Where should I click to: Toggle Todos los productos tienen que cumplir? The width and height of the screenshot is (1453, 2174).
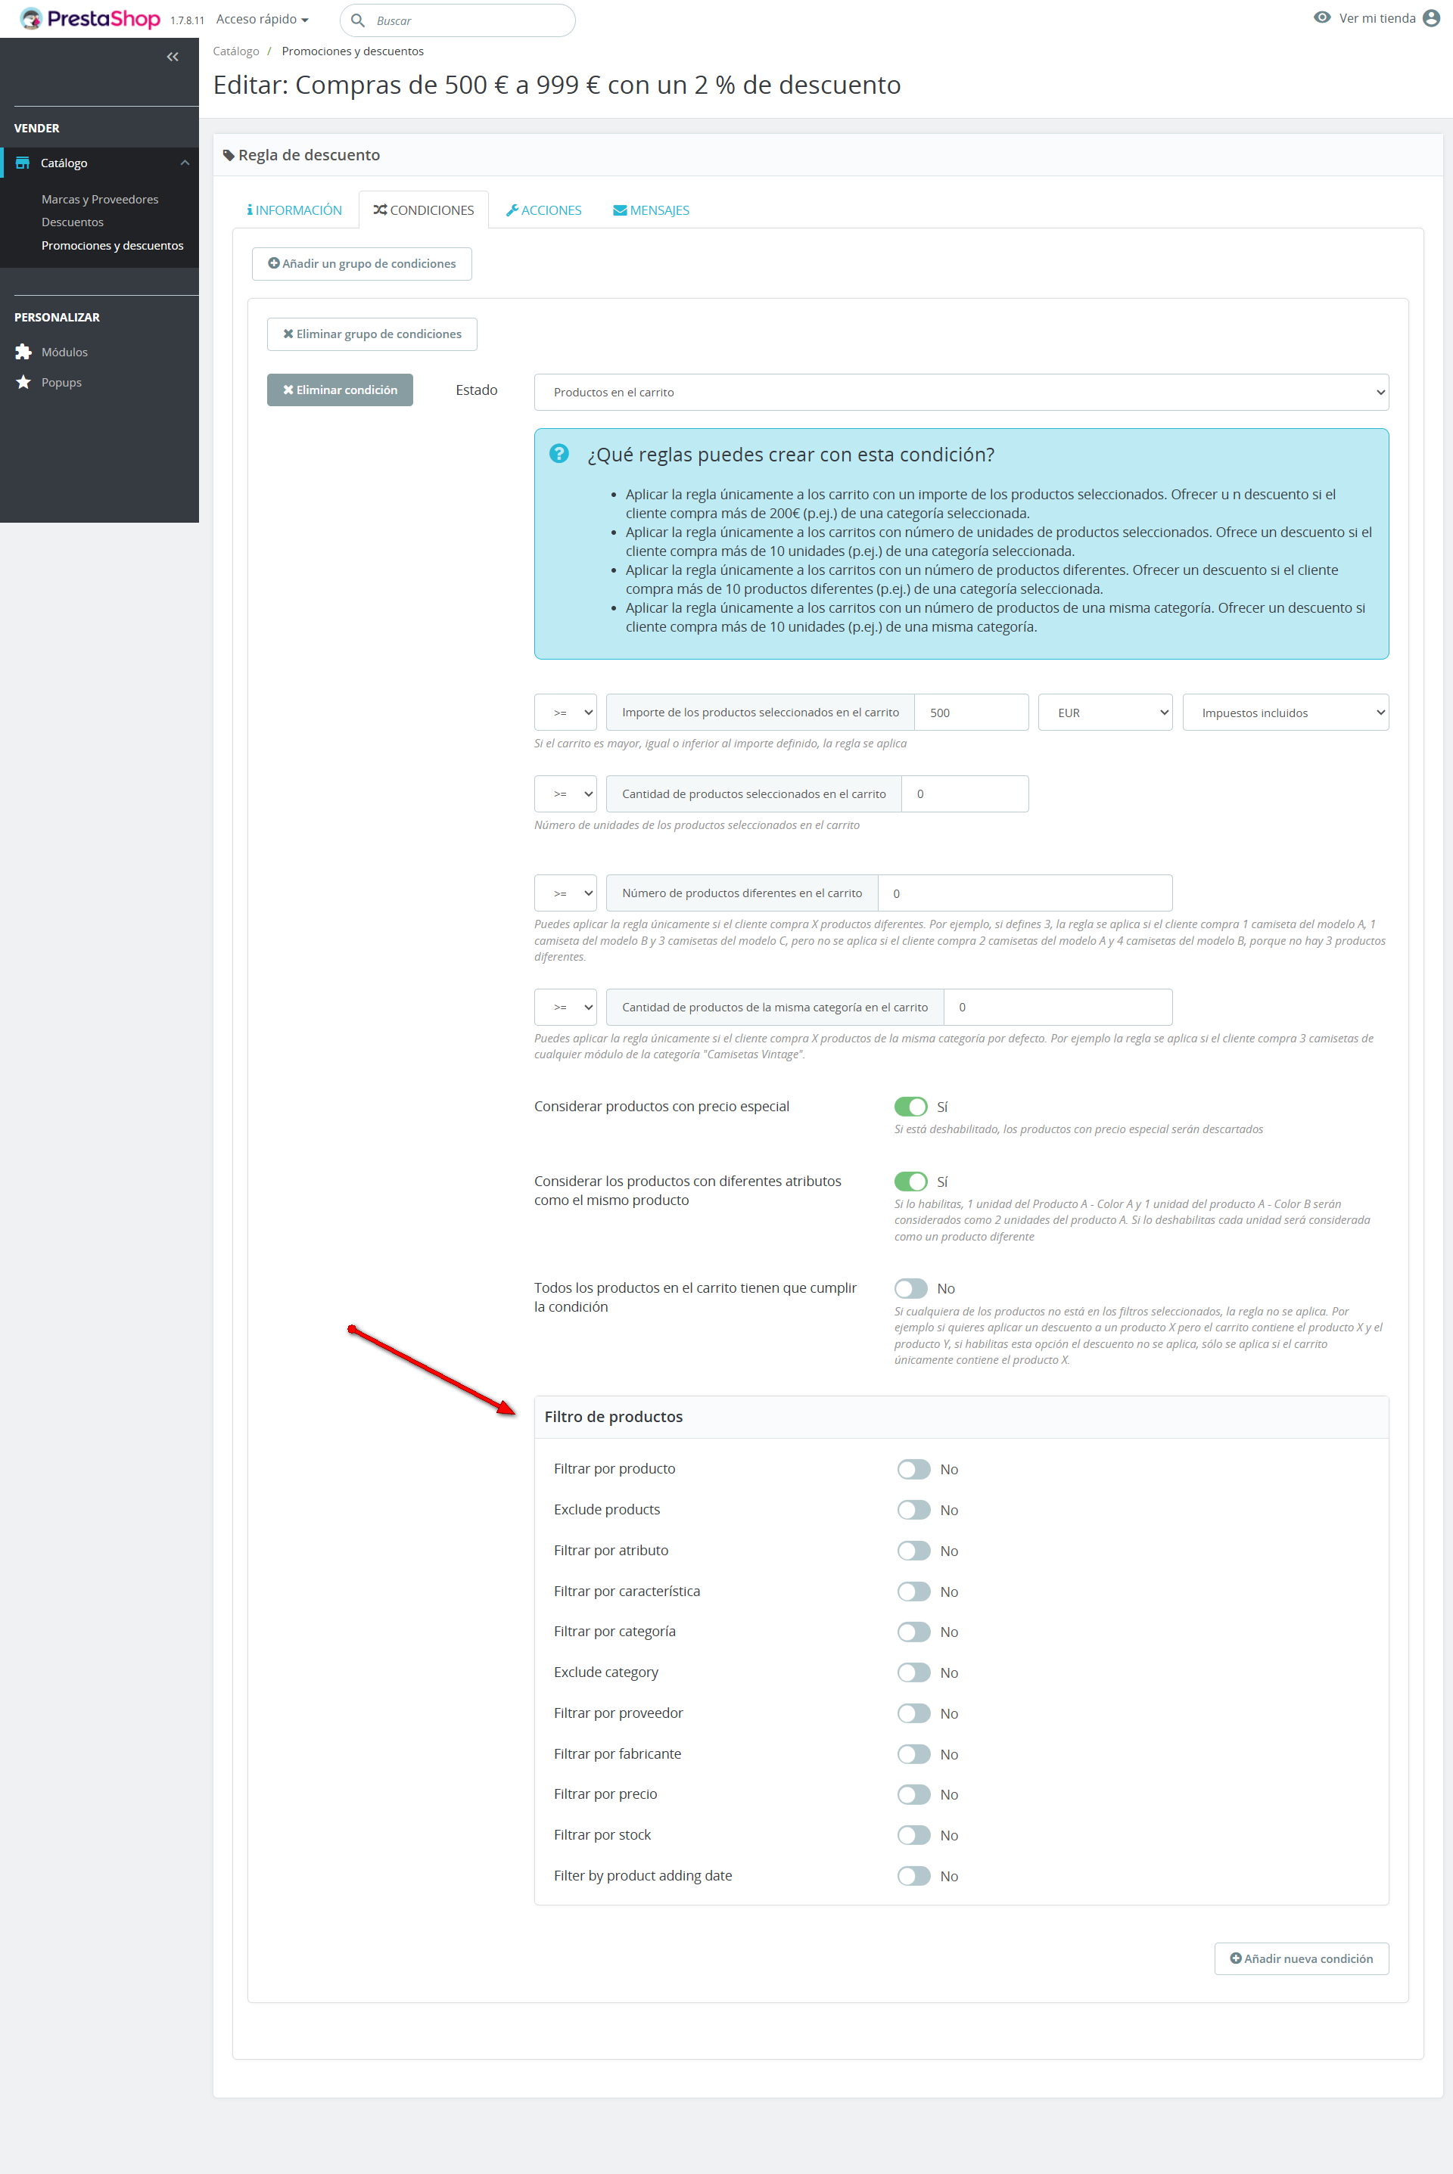(910, 1288)
